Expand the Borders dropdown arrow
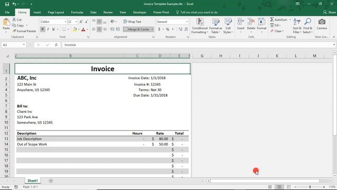 [x=68, y=29]
